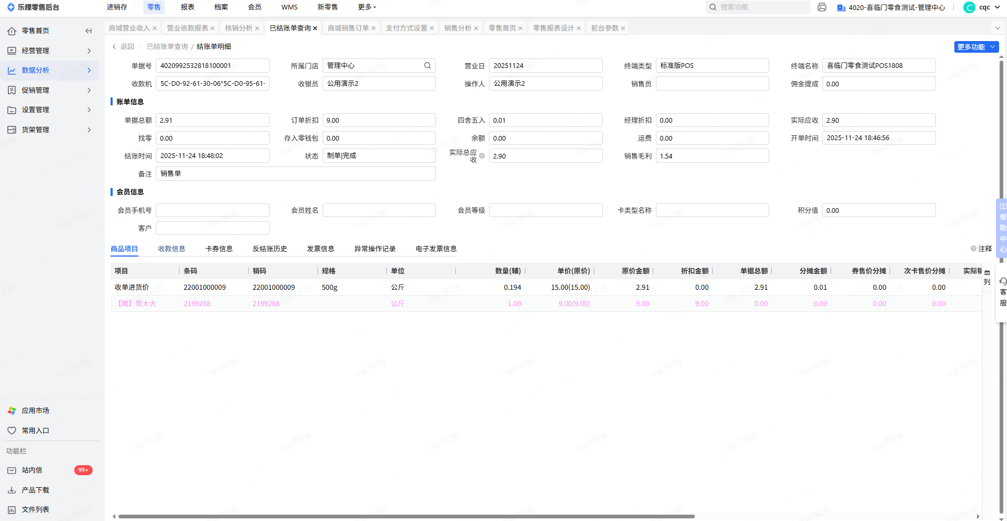Open the 报表 top menu
This screenshot has height=521, width=1007.
(187, 7)
